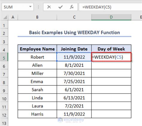142x126 pixels.
Task: Click the formula bar text =WEEKDAY(C5)
Action: [x=97, y=7]
